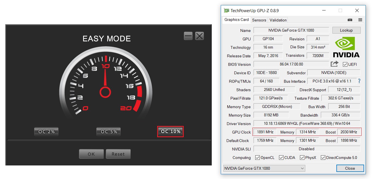This screenshot has height=179, width=372.
Task: Confirm with OK in Easy Mode
Action: [x=91, y=154]
